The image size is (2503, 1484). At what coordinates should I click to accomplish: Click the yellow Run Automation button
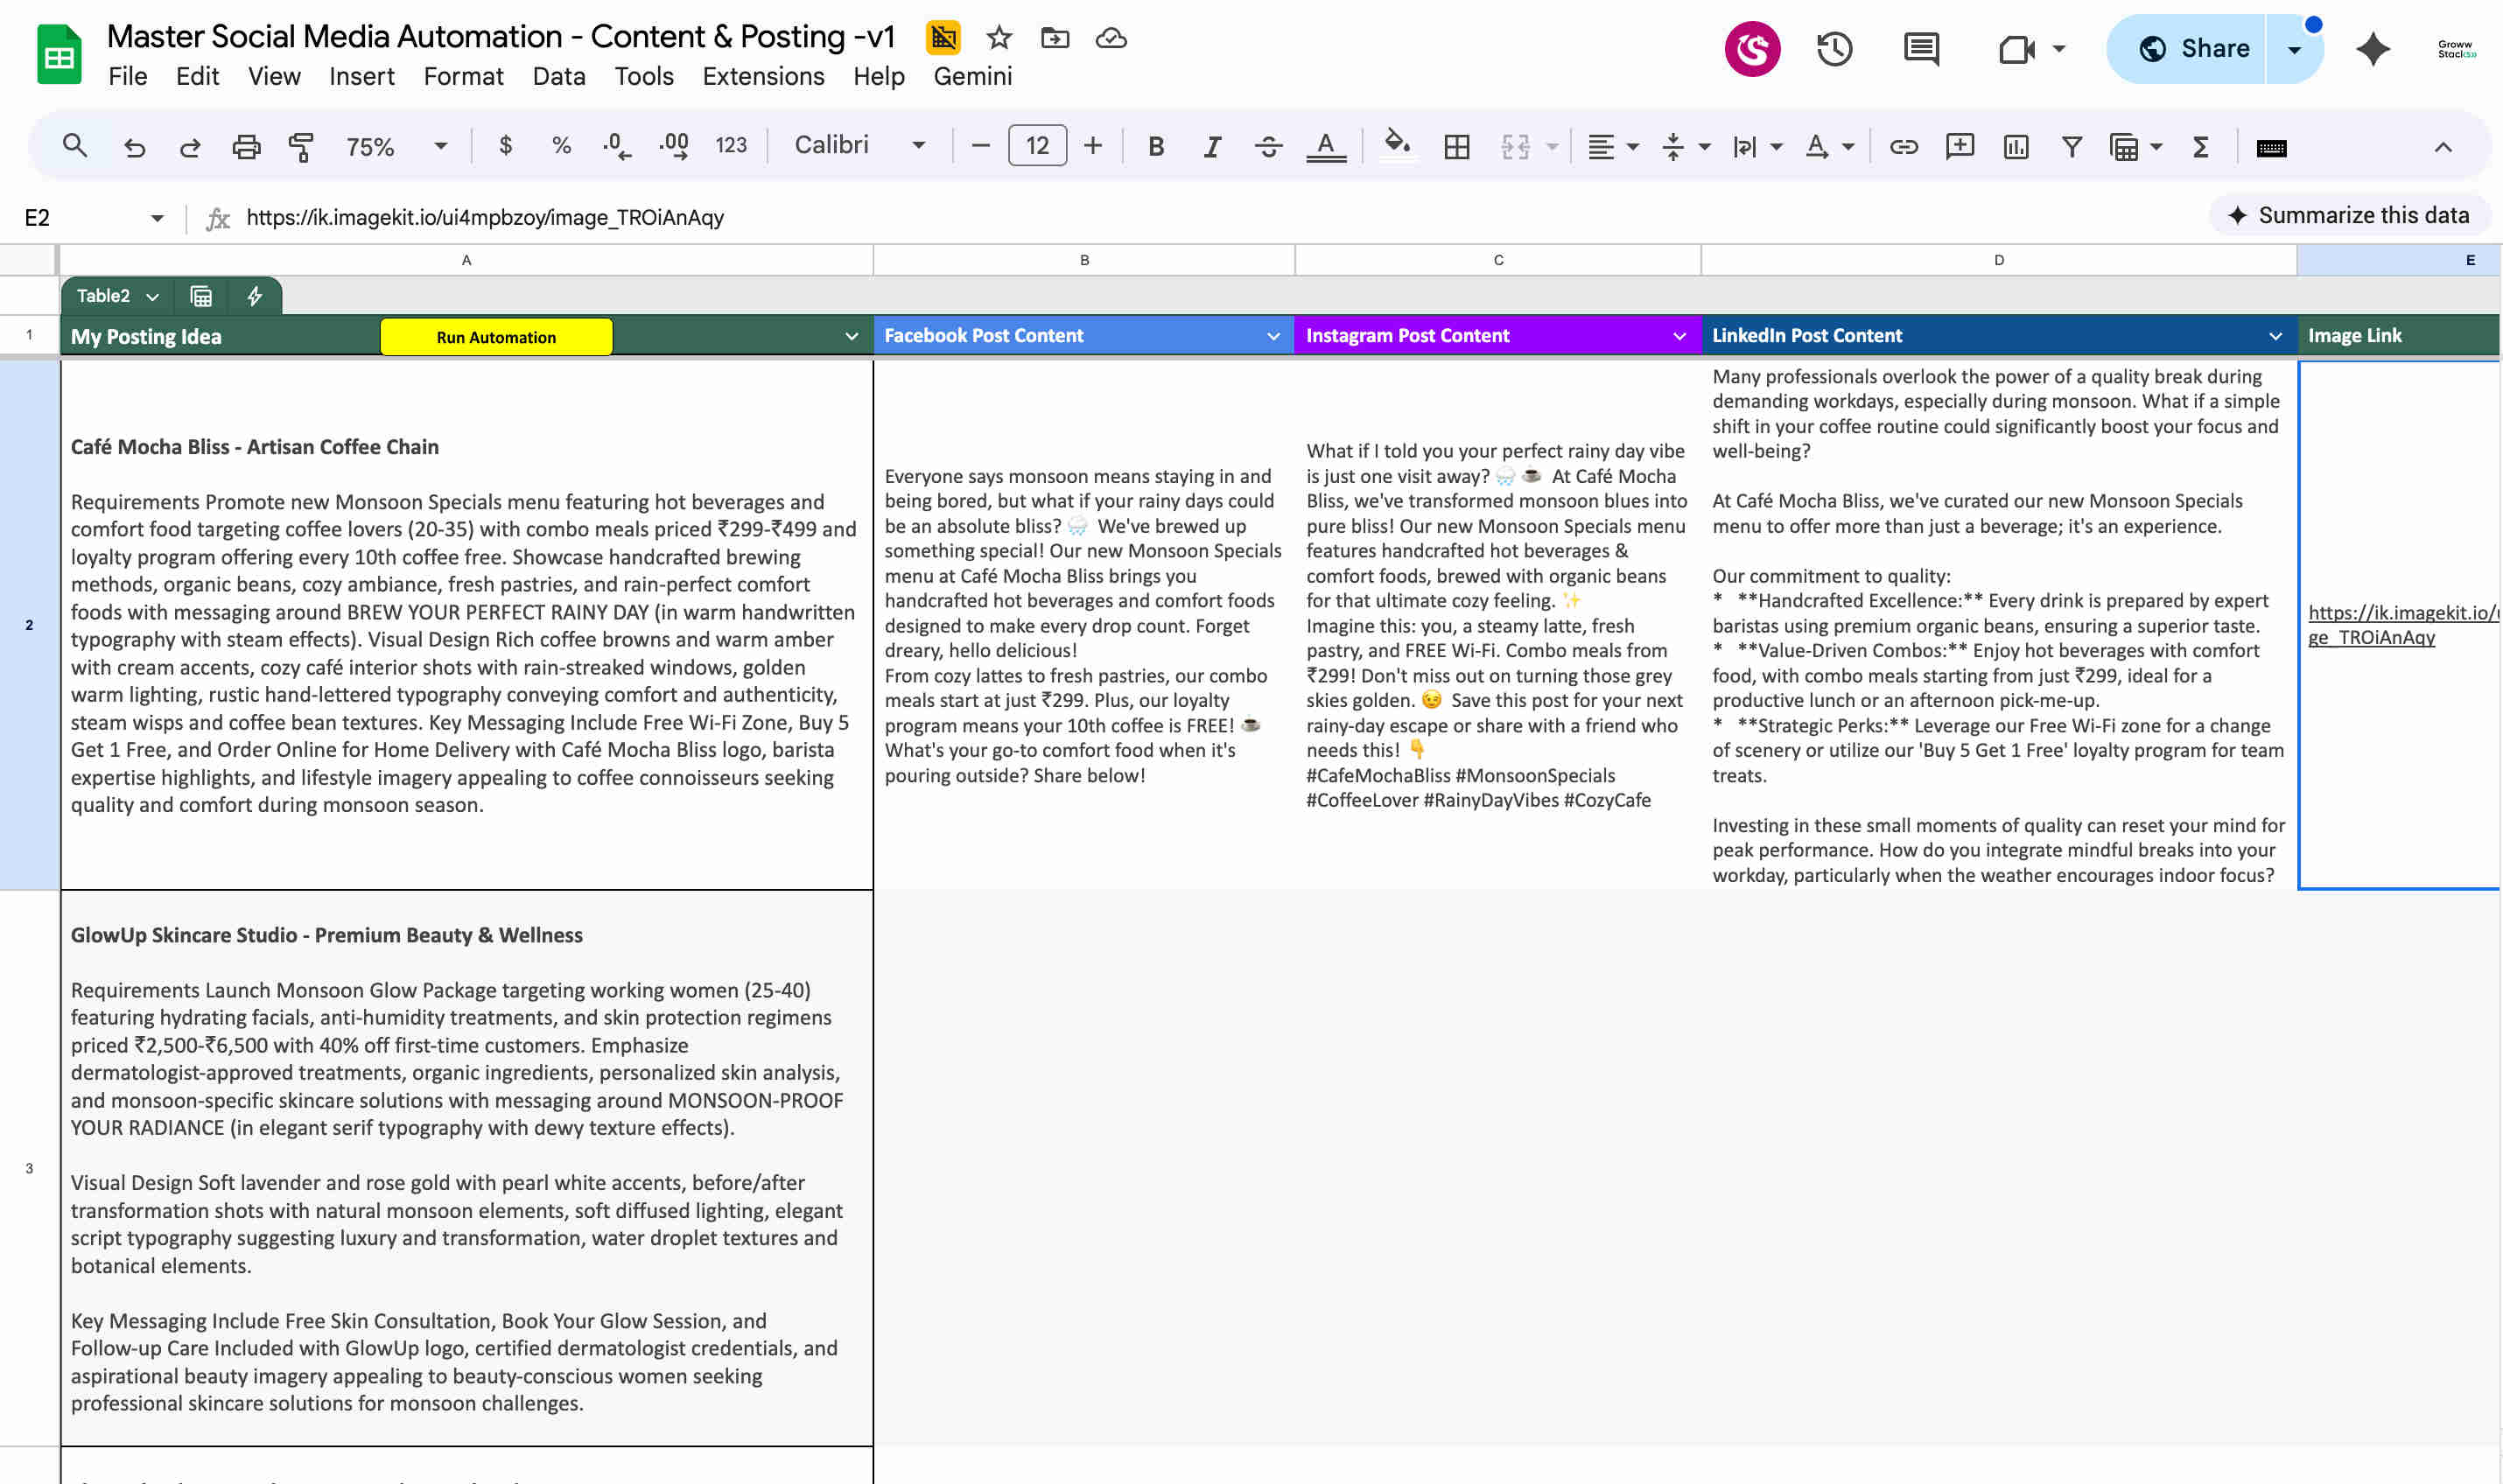tap(495, 337)
